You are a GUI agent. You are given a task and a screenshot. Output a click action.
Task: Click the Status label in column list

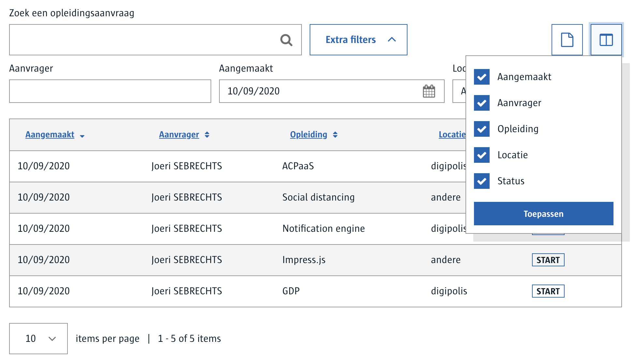click(x=511, y=181)
